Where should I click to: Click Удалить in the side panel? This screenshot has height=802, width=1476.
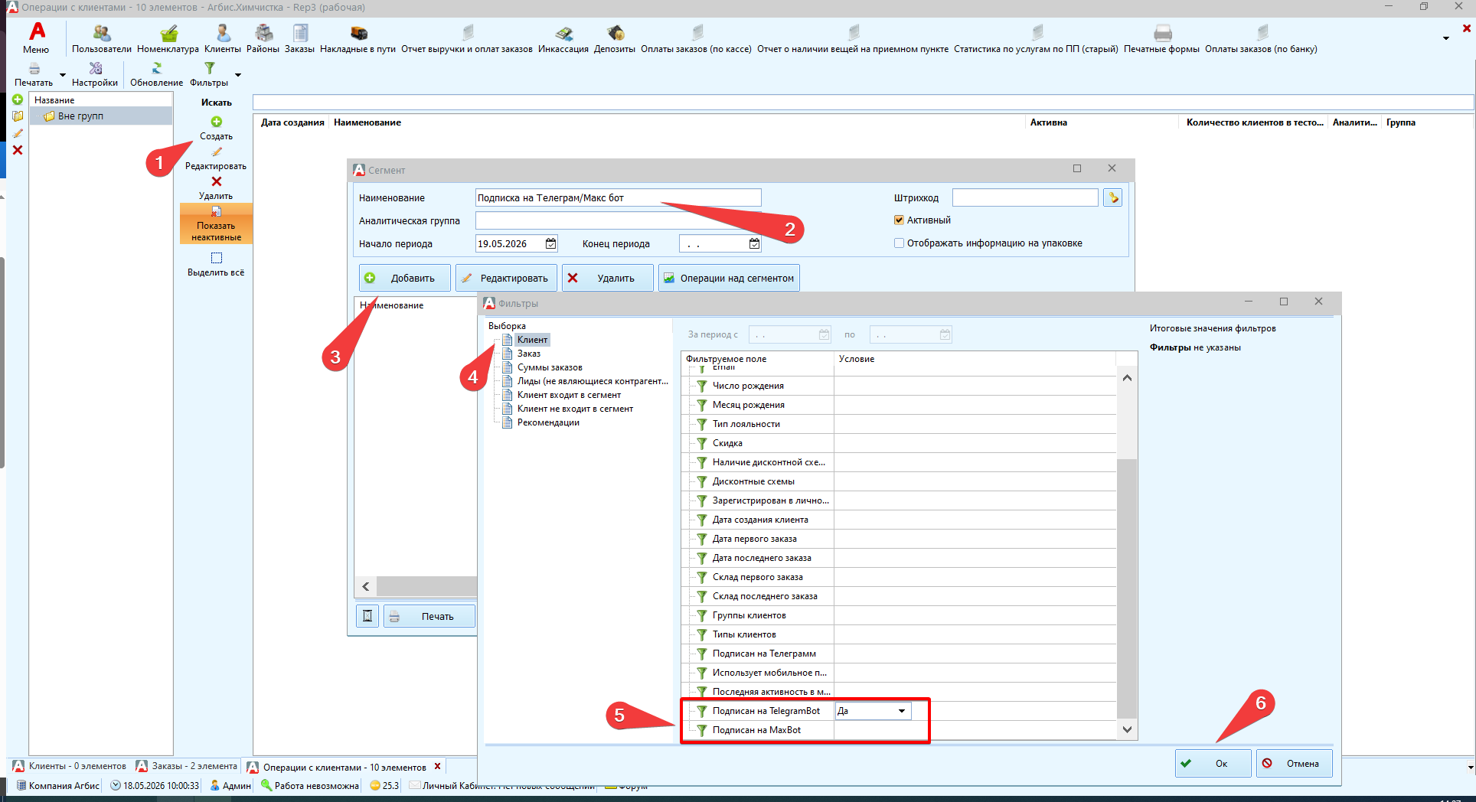pyautogui.click(x=216, y=188)
